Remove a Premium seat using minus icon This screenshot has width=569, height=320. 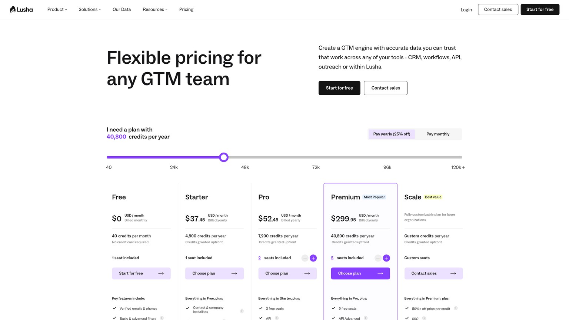click(378, 258)
